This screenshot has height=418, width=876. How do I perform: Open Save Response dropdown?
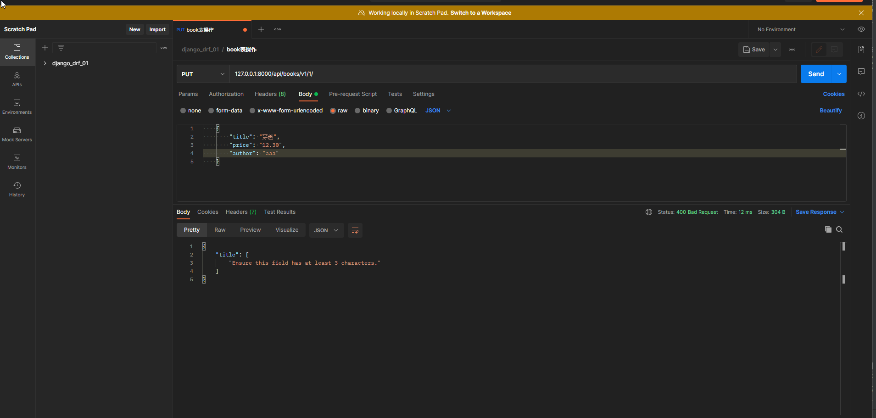820,212
